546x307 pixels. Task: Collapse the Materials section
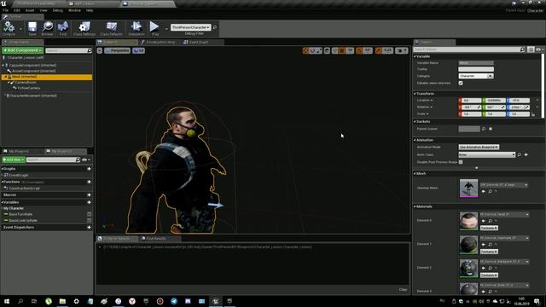coord(415,206)
